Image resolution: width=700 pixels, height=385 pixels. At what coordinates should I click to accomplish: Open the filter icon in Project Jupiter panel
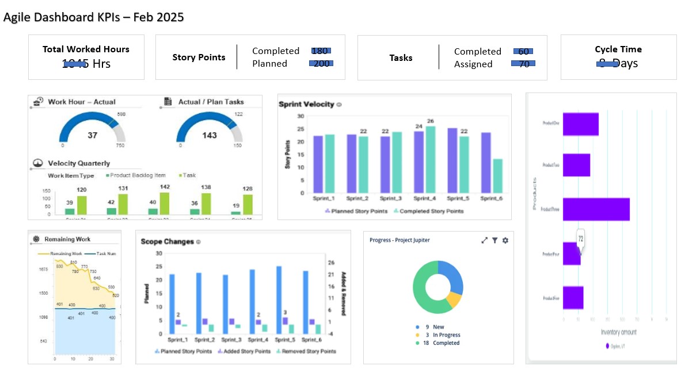(494, 240)
